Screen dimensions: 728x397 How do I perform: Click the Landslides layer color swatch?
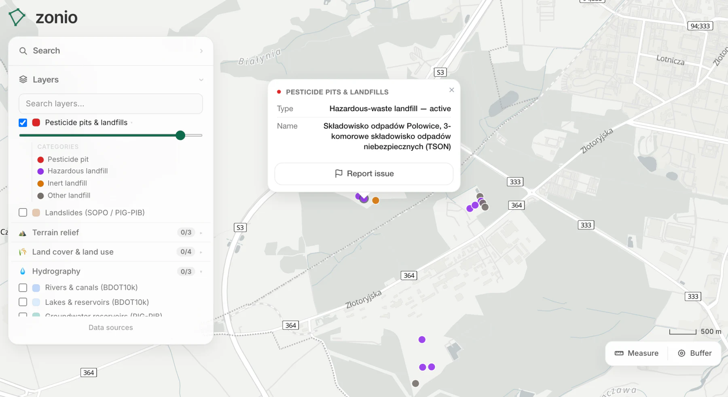click(x=36, y=213)
